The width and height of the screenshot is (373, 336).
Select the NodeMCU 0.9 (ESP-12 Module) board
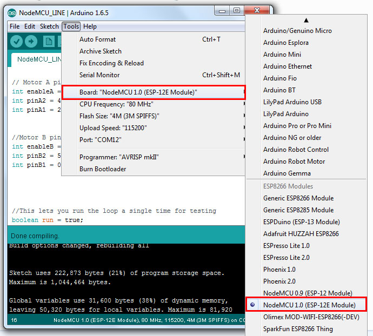click(307, 293)
